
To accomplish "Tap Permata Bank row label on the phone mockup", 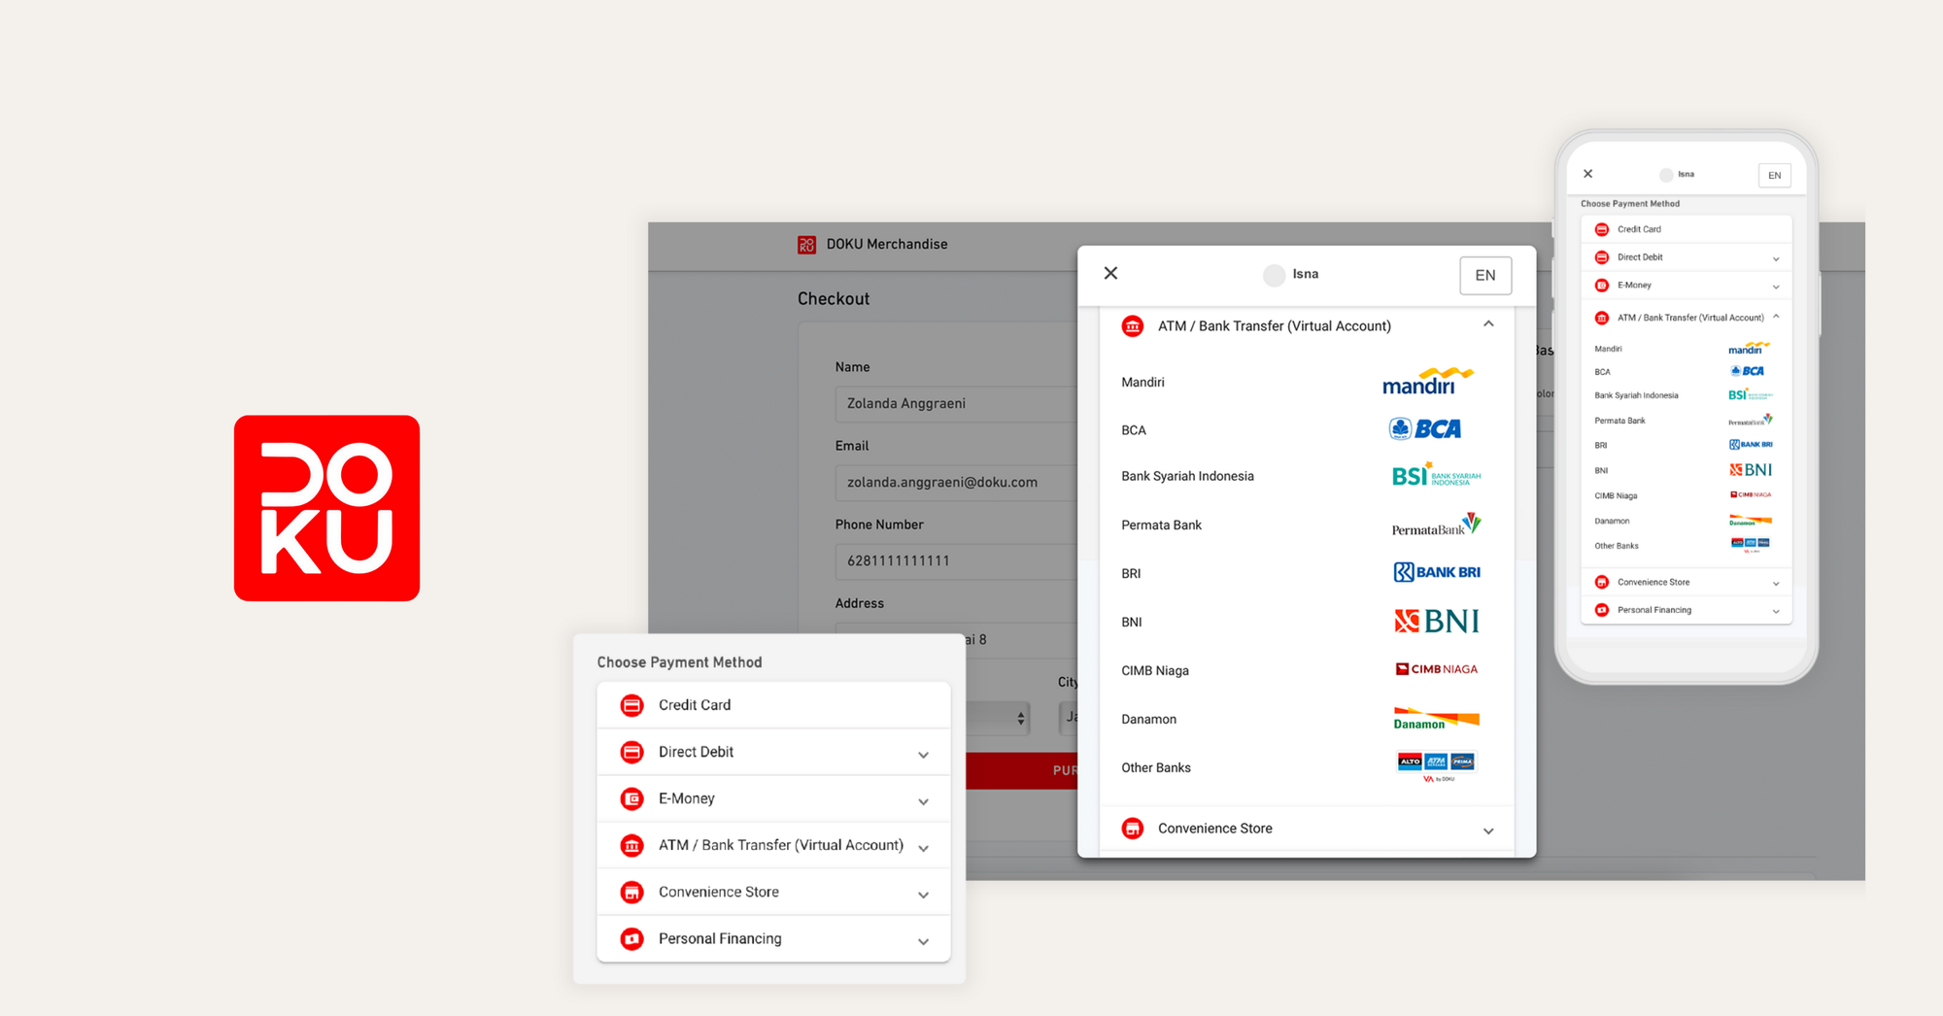I will 1619,421.
